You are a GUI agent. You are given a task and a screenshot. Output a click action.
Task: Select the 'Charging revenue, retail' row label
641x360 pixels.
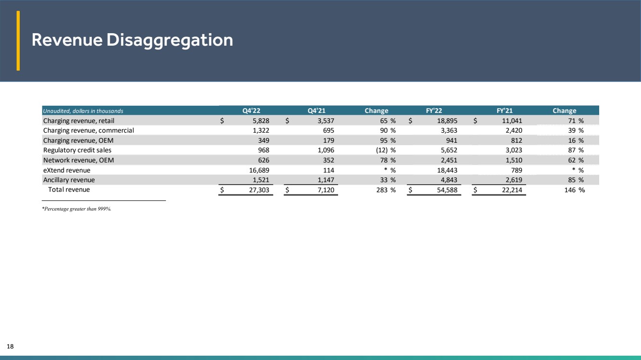pyautogui.click(x=79, y=121)
